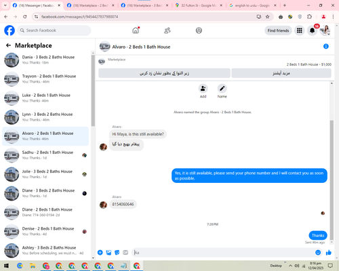
Task: Open Sadhu - 2 Beds 1 Bath House chat
Action: (45, 155)
